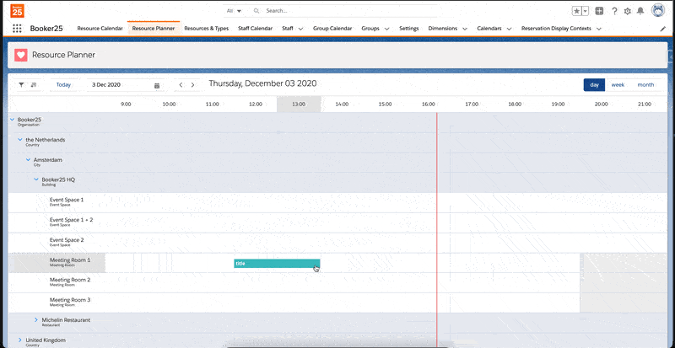Open the Resource Calendar tab
675x348 pixels.
pos(100,28)
